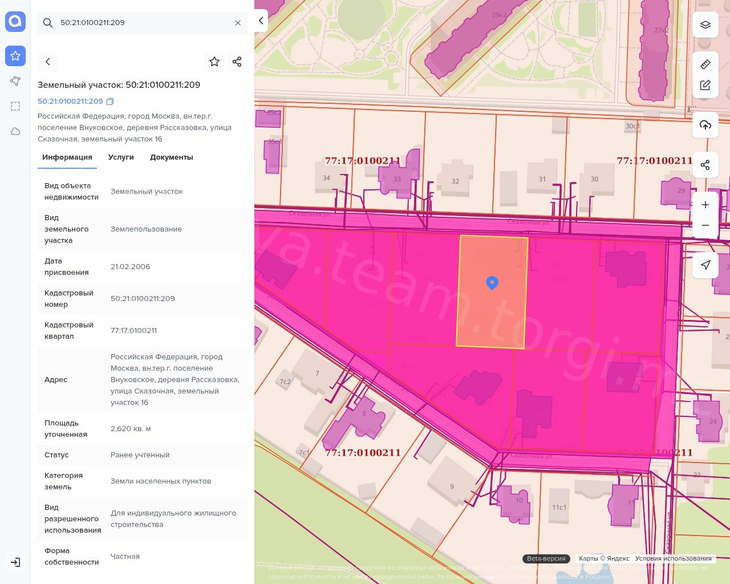The width and height of the screenshot is (730, 584).
Task: Toggle favorite star for this land plot
Action: (214, 62)
